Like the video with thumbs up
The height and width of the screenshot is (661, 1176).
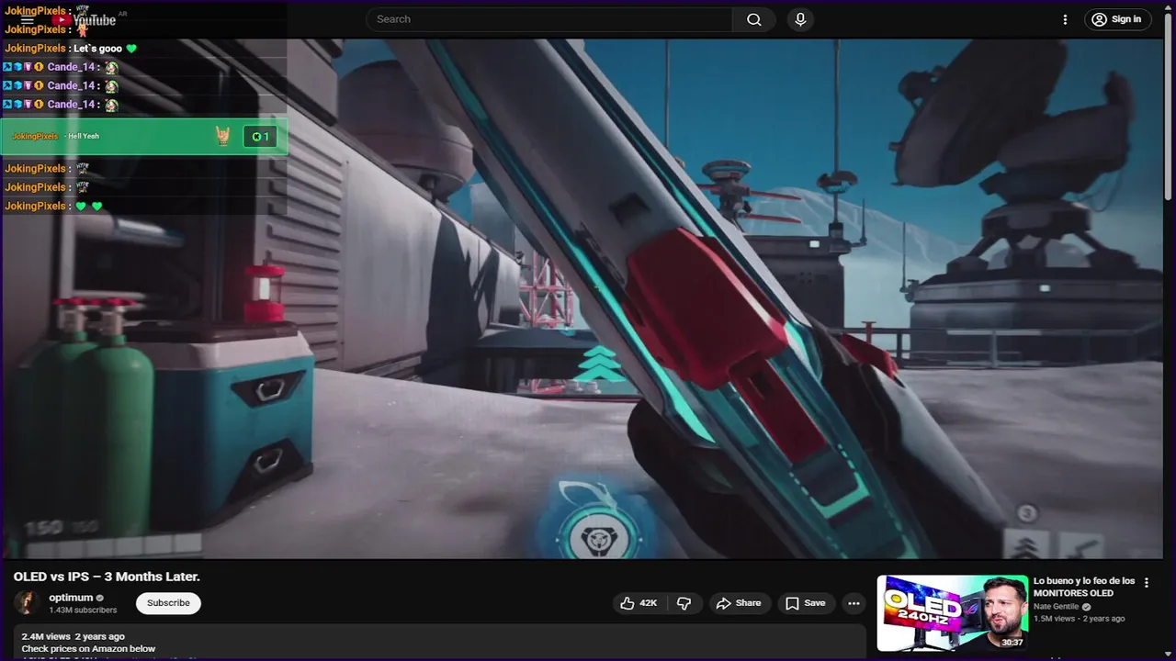click(x=639, y=603)
